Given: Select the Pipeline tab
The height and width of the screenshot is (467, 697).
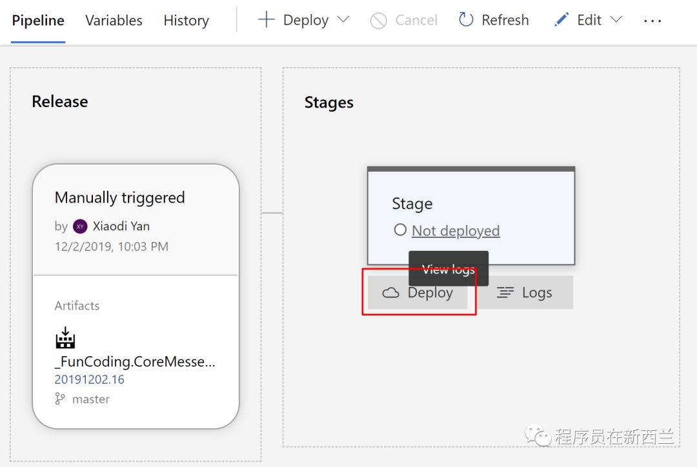Looking at the screenshot, I should (x=38, y=21).
